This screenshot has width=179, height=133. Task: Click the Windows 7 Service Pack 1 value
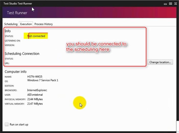(x=43, y=80)
